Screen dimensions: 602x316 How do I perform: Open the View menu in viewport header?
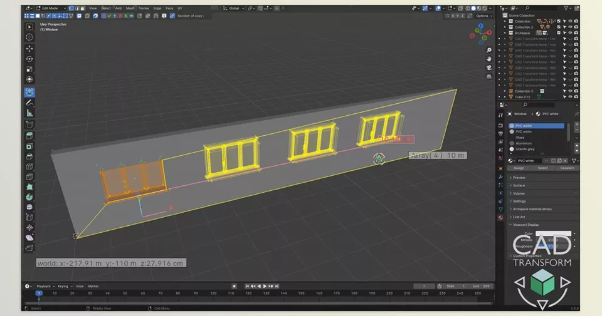[x=93, y=8]
